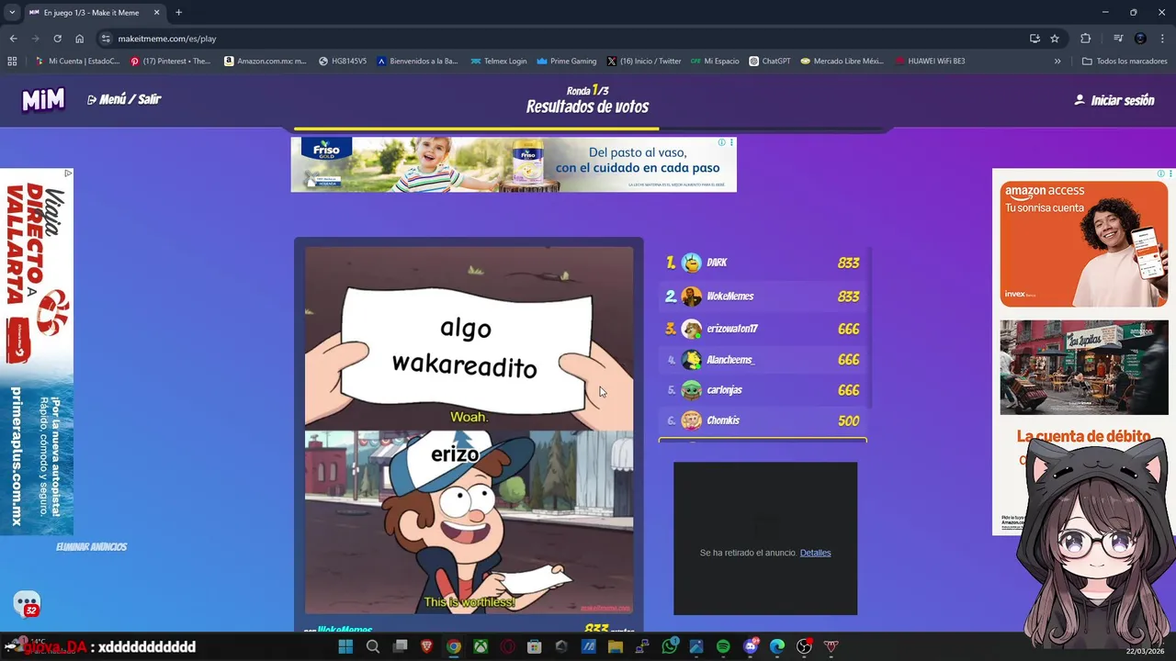The image size is (1176, 661).
Task: Launch Brave from taskbar
Action: [426, 646]
